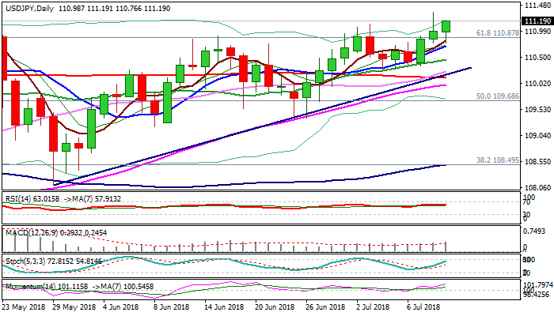Select the Fibonacci label 61.8 110.878
The image size is (554, 316).
point(498,33)
